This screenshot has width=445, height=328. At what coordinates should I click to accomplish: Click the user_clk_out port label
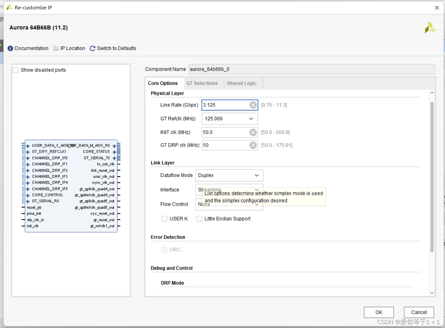(104, 177)
